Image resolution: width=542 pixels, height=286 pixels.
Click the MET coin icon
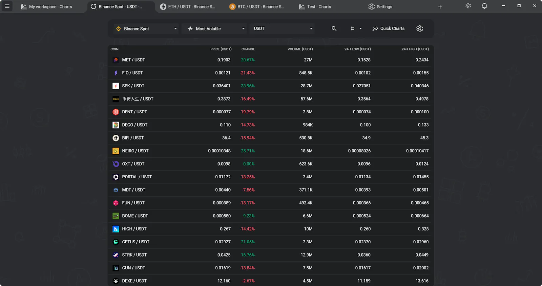(116, 60)
